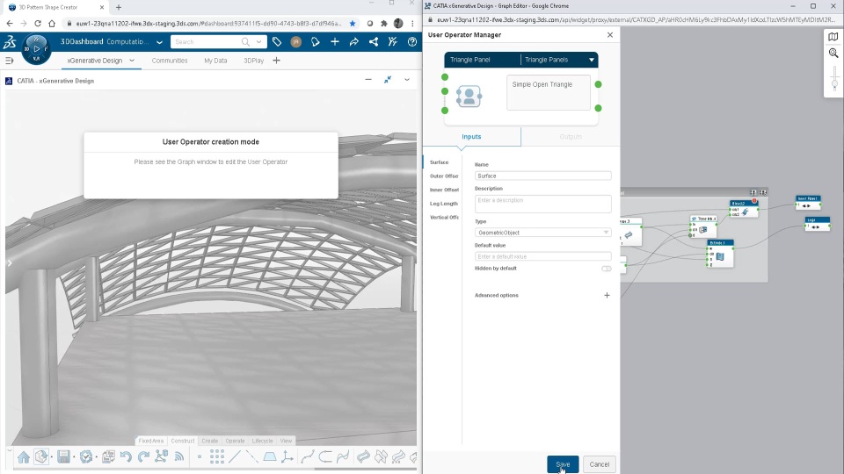Click the Home icon in CATIA action bar
Image resolution: width=844 pixels, height=474 pixels.
click(x=23, y=457)
